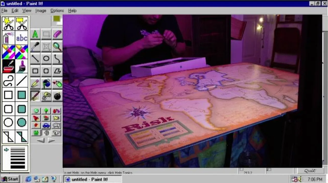Pick the blue car stamp

coord(46,125)
